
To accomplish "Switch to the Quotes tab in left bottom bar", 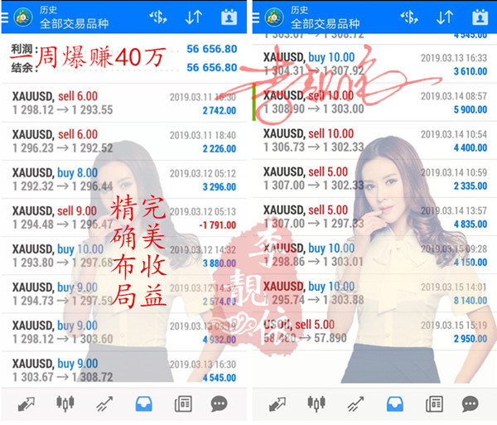I will pyautogui.click(x=25, y=403).
